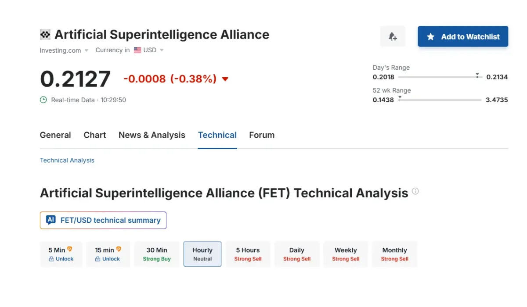Open the Technical Analysis link
527x307 pixels.
(x=67, y=160)
